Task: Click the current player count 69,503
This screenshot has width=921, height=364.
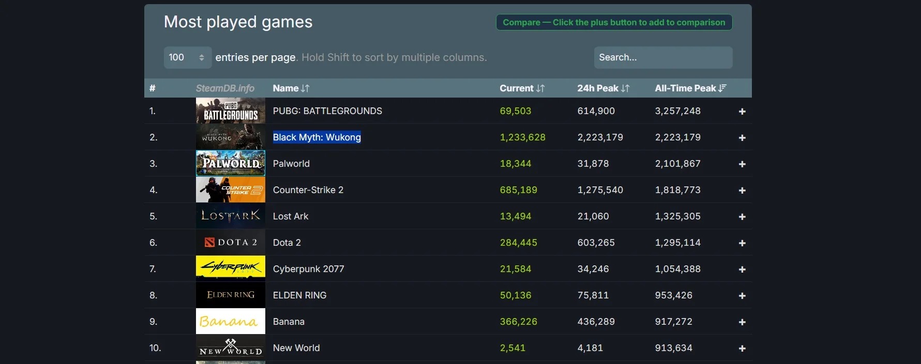Action: click(x=516, y=111)
